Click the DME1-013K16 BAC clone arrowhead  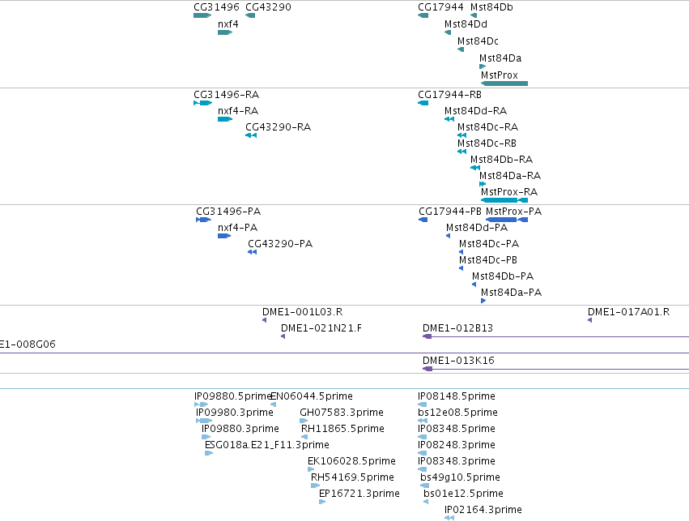(x=427, y=369)
